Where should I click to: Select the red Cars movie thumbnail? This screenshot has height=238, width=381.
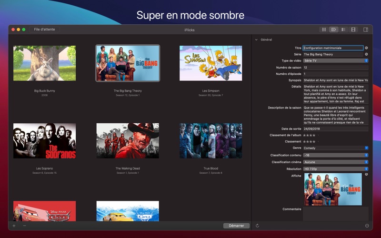(x=44, y=211)
